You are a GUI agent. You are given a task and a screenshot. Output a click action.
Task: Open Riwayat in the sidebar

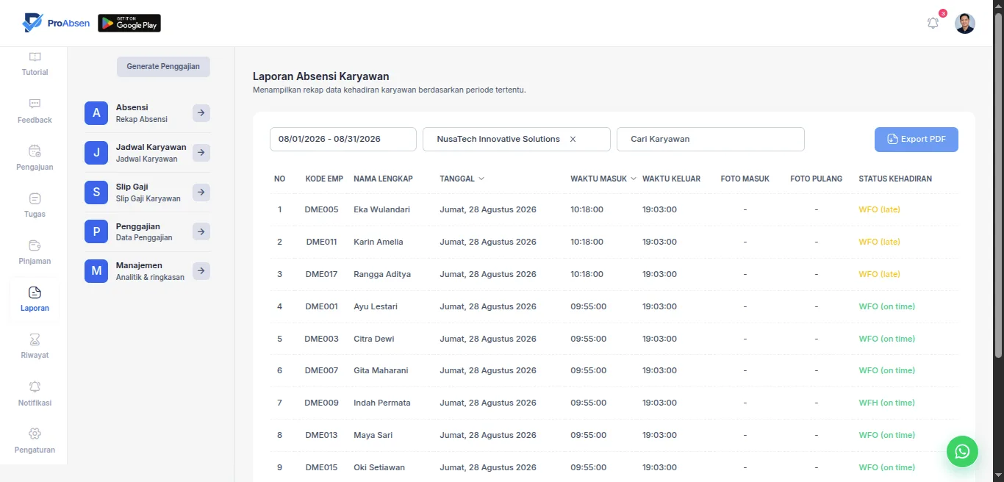(35, 346)
